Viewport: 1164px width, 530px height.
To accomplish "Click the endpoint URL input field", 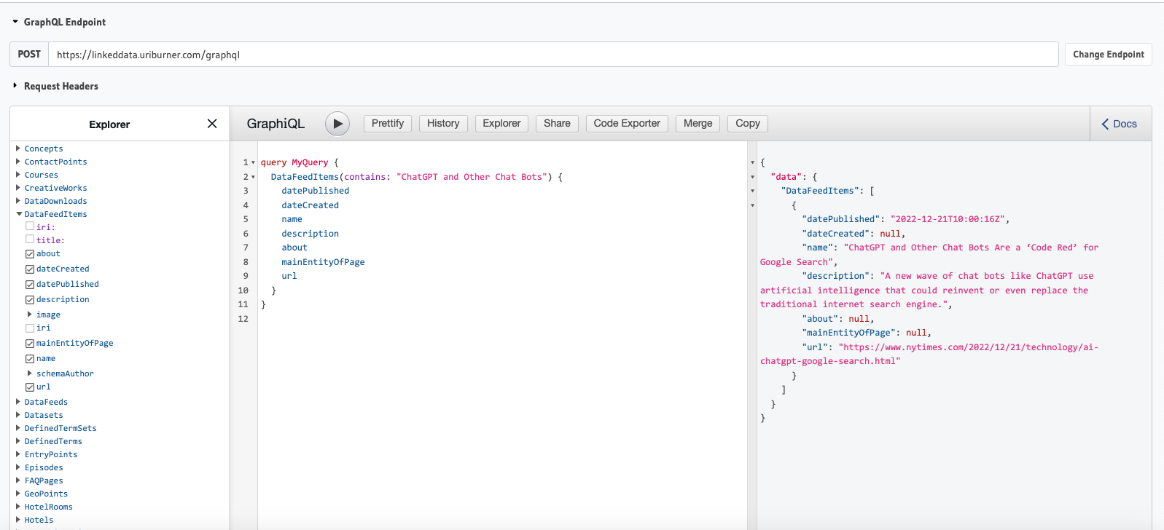I will point(553,55).
